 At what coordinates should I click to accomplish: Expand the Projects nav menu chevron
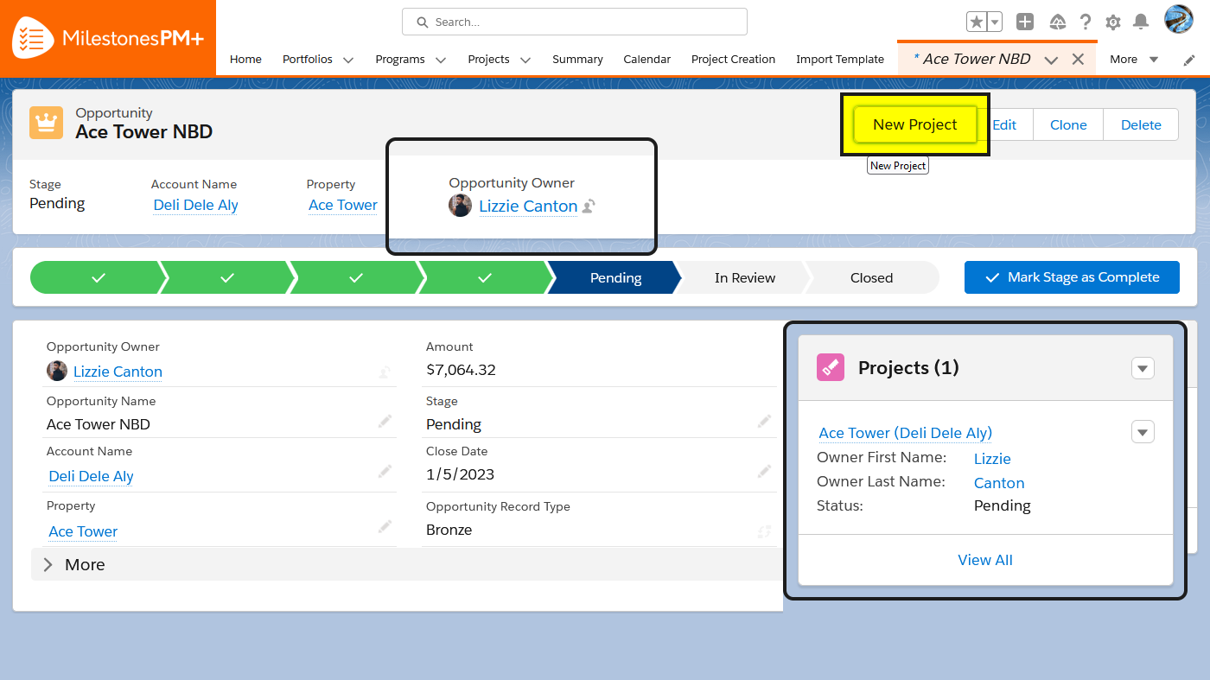coord(525,60)
